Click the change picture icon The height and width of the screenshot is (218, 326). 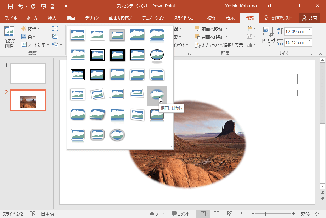coord(55,37)
